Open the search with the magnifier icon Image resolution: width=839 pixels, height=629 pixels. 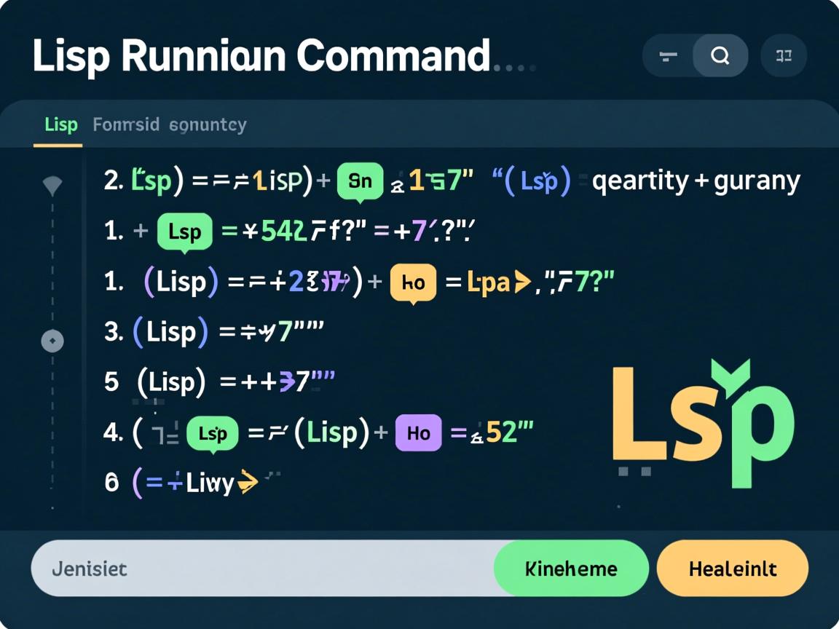(720, 55)
